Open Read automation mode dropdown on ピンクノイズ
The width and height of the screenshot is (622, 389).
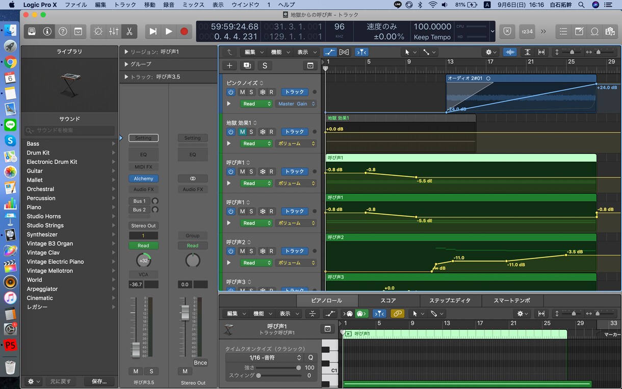[x=256, y=104]
